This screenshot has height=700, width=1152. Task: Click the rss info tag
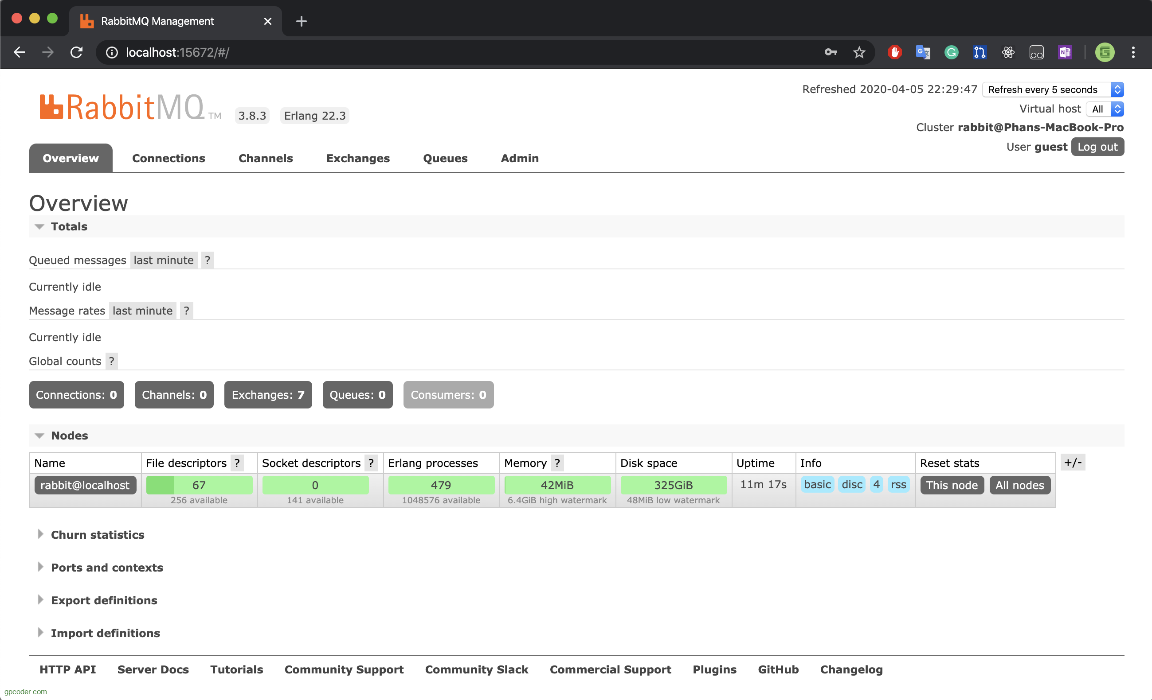899,484
